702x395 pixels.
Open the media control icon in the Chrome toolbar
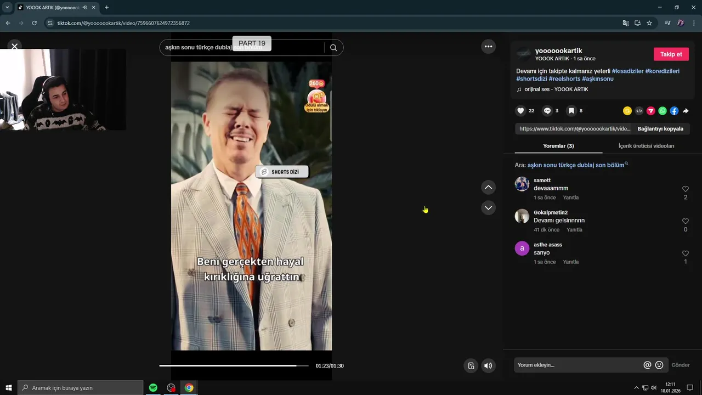click(x=667, y=23)
